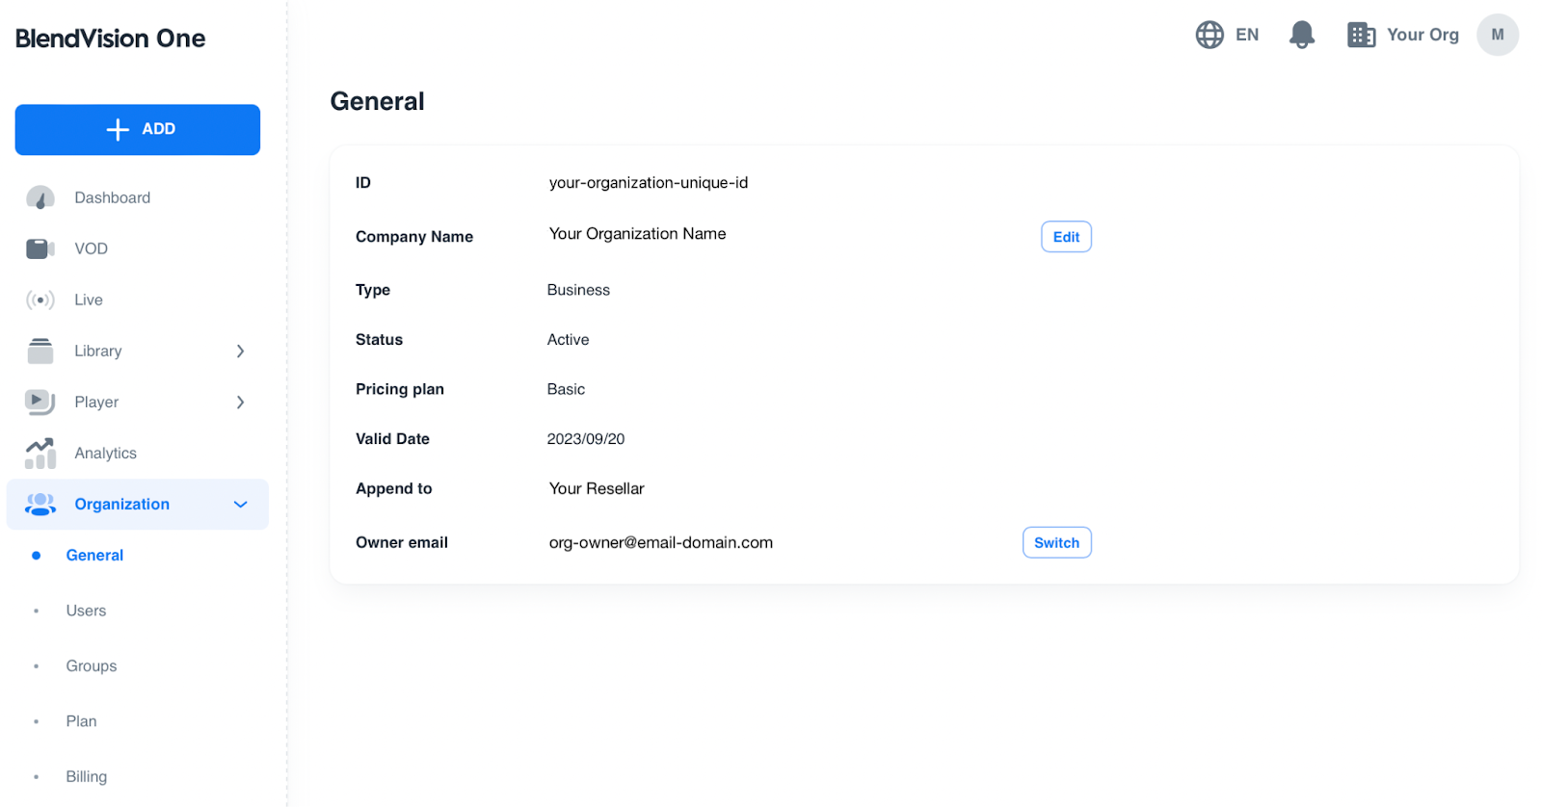Open the Player settings icon
The height and width of the screenshot is (807, 1542).
[40, 402]
